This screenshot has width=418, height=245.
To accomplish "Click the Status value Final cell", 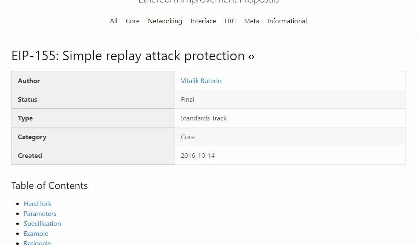I will [x=290, y=99].
